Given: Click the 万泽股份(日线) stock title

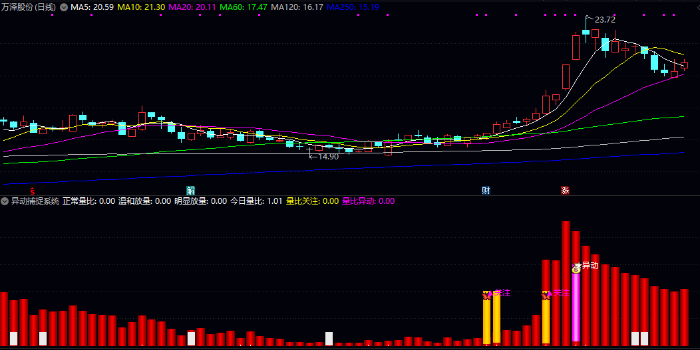Looking at the screenshot, I should 29,7.
